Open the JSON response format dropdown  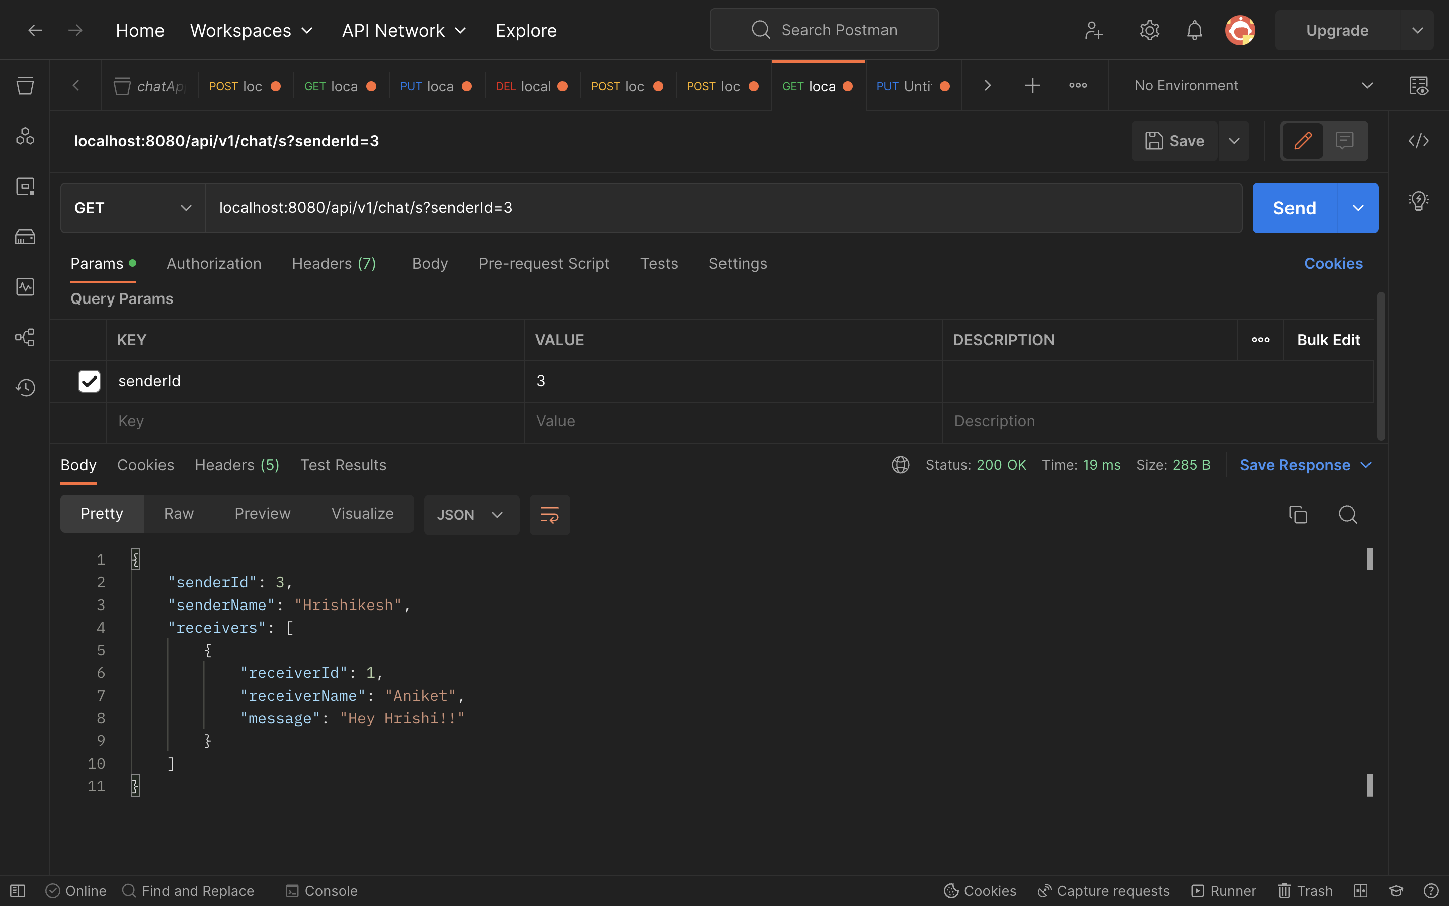click(x=471, y=514)
